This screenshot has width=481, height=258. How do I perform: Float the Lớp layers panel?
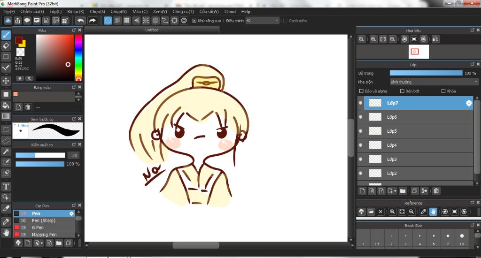tap(473, 64)
